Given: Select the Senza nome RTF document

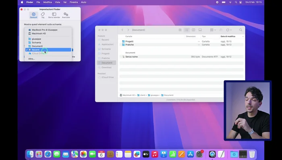Looking at the screenshot, I should point(181,57).
